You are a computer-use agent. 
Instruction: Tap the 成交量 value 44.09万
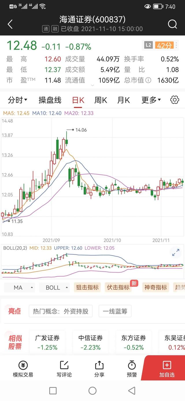(108, 59)
